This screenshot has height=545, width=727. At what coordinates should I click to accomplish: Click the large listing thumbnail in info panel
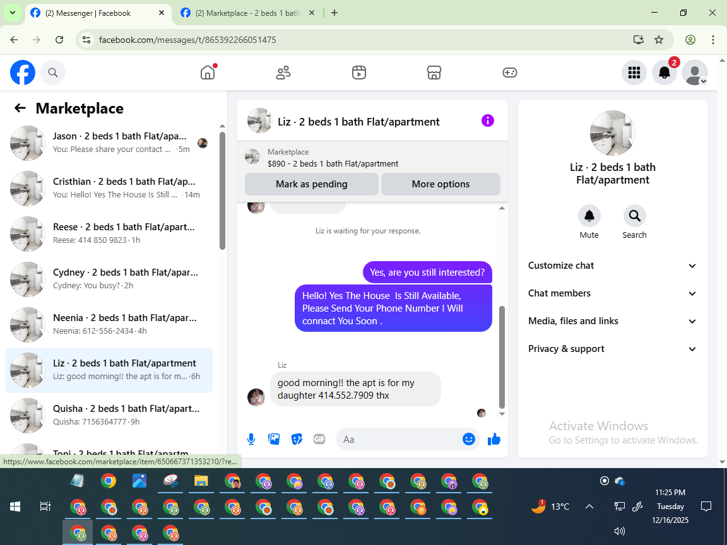tap(613, 134)
